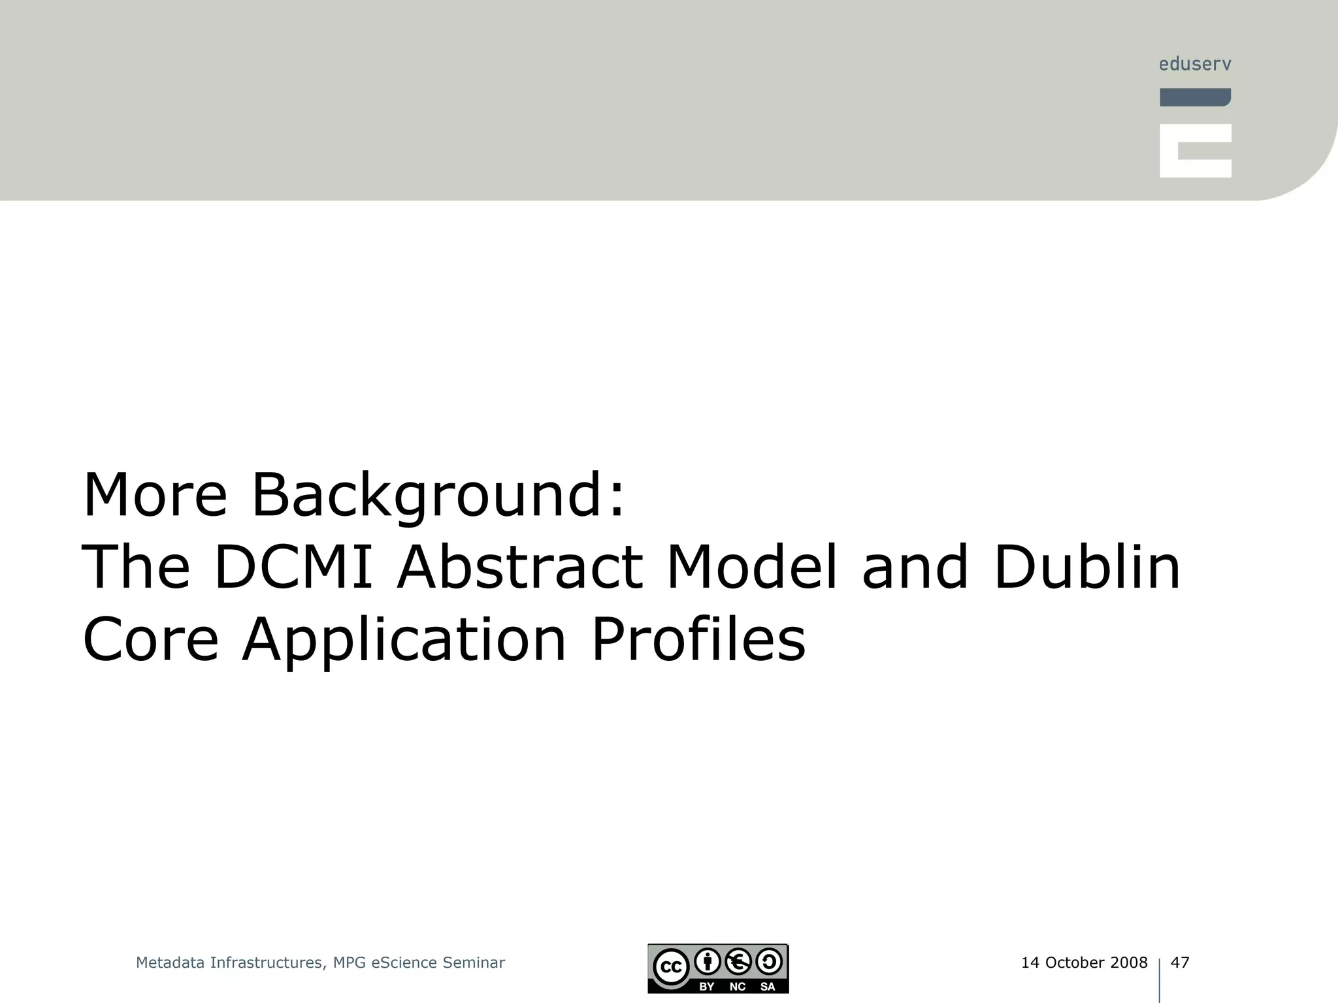The width and height of the screenshot is (1338, 1003).
Task: Click the 'eduserv' wordmark text
Action: point(1195,64)
